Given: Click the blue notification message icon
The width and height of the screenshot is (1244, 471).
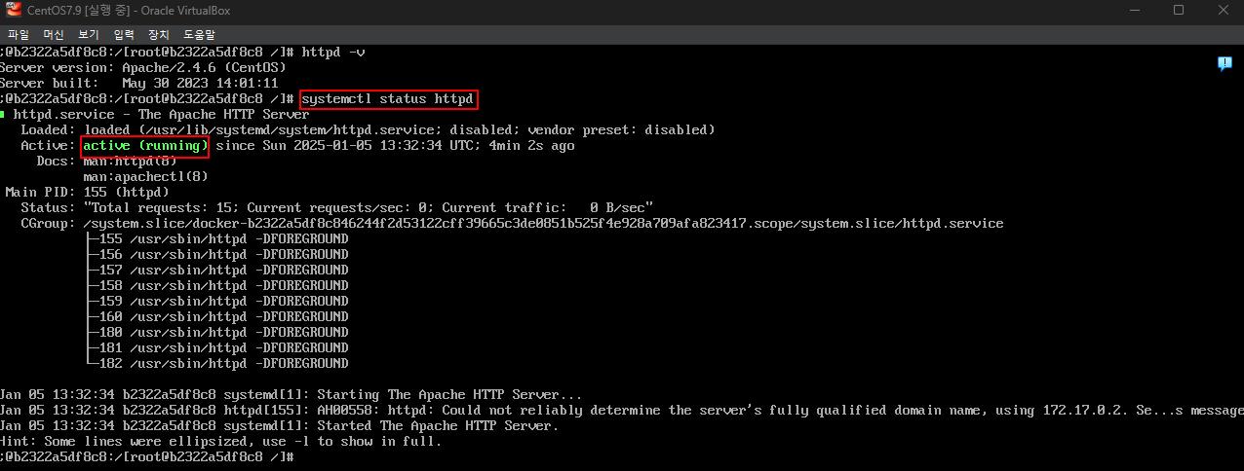Looking at the screenshot, I should click(1225, 63).
